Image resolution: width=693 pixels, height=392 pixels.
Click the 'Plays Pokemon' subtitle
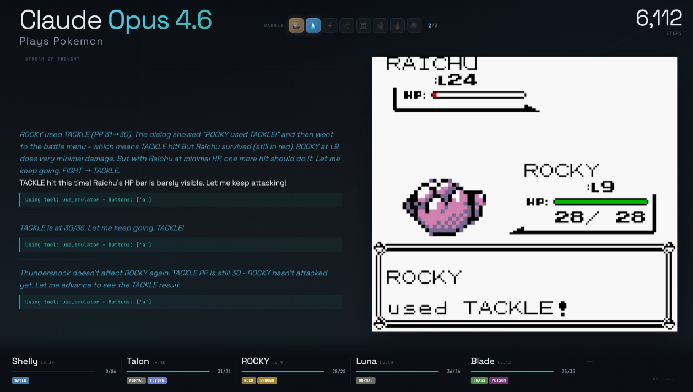61,41
